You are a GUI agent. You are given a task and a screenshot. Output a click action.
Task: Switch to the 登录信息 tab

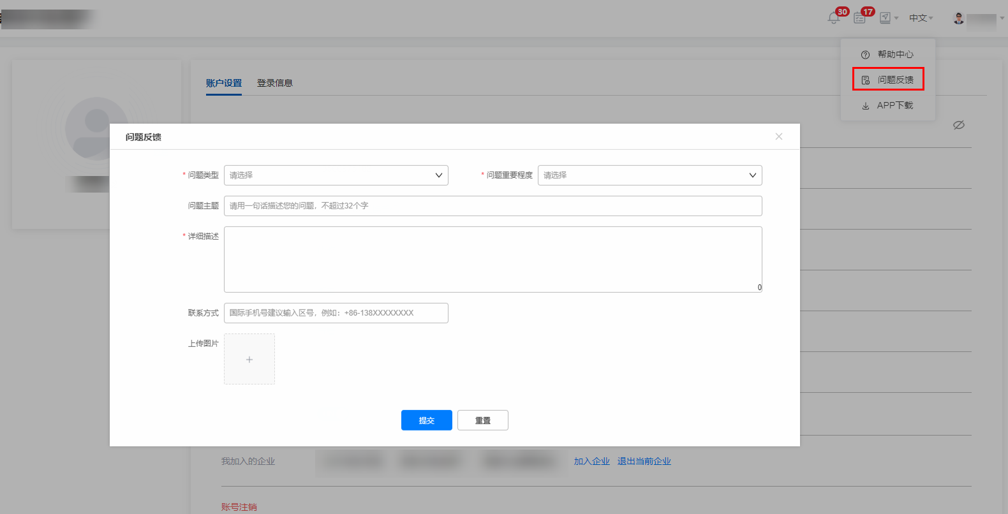coord(275,83)
